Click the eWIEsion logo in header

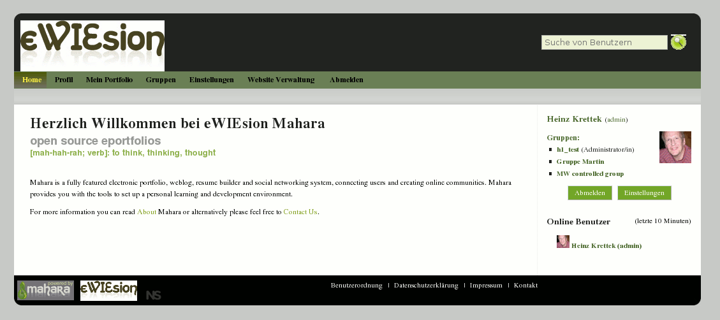92,45
